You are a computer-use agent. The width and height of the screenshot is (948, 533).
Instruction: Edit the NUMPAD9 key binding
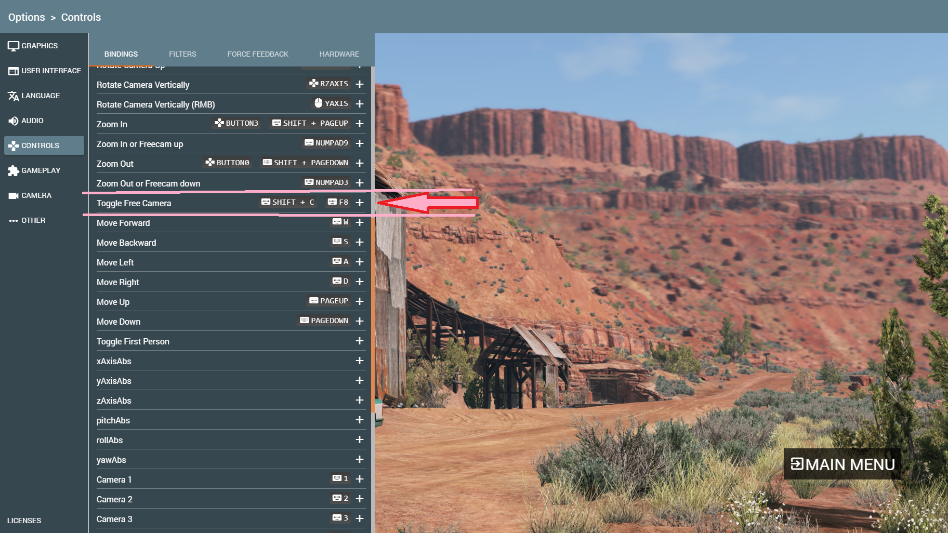coord(326,143)
